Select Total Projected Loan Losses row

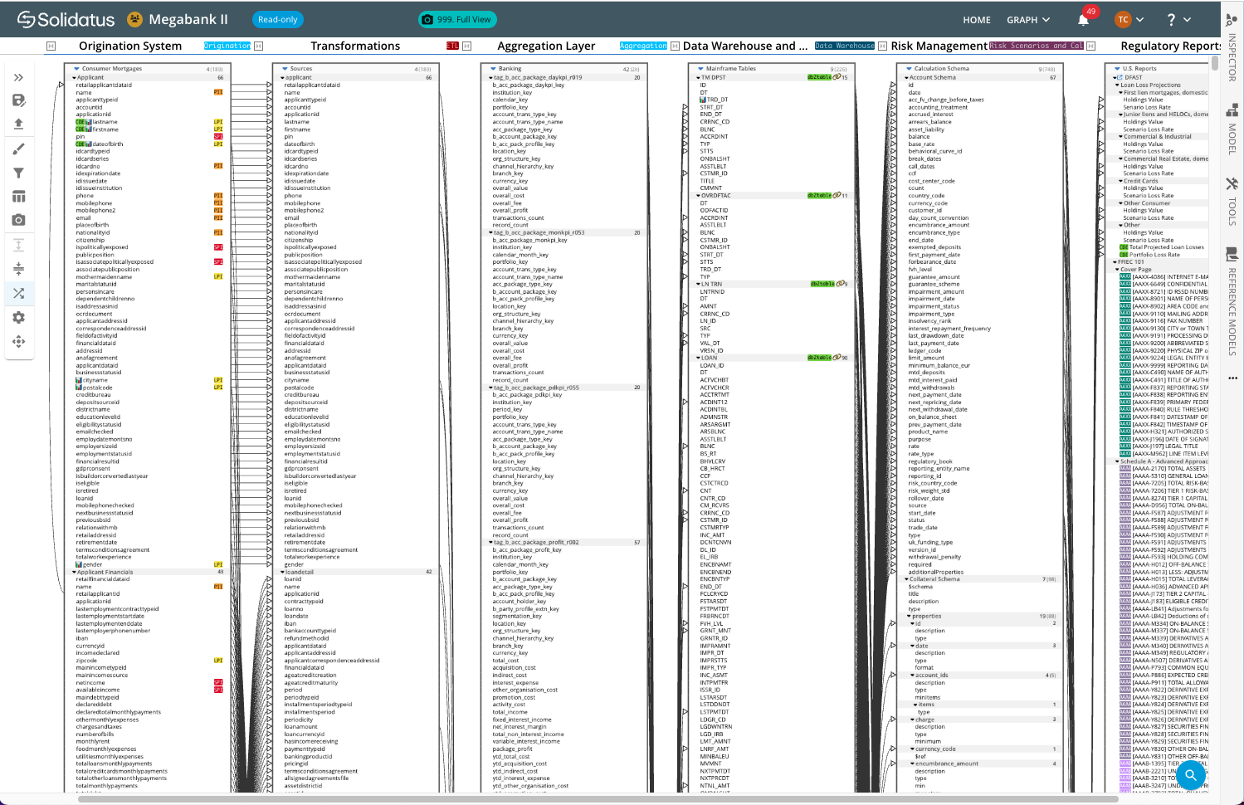pyautogui.click(x=1166, y=247)
